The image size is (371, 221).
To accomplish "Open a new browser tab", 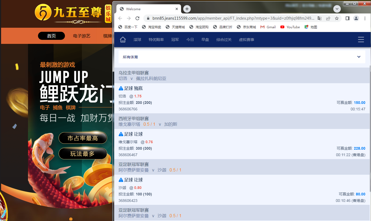I will pyautogui.click(x=187, y=9).
